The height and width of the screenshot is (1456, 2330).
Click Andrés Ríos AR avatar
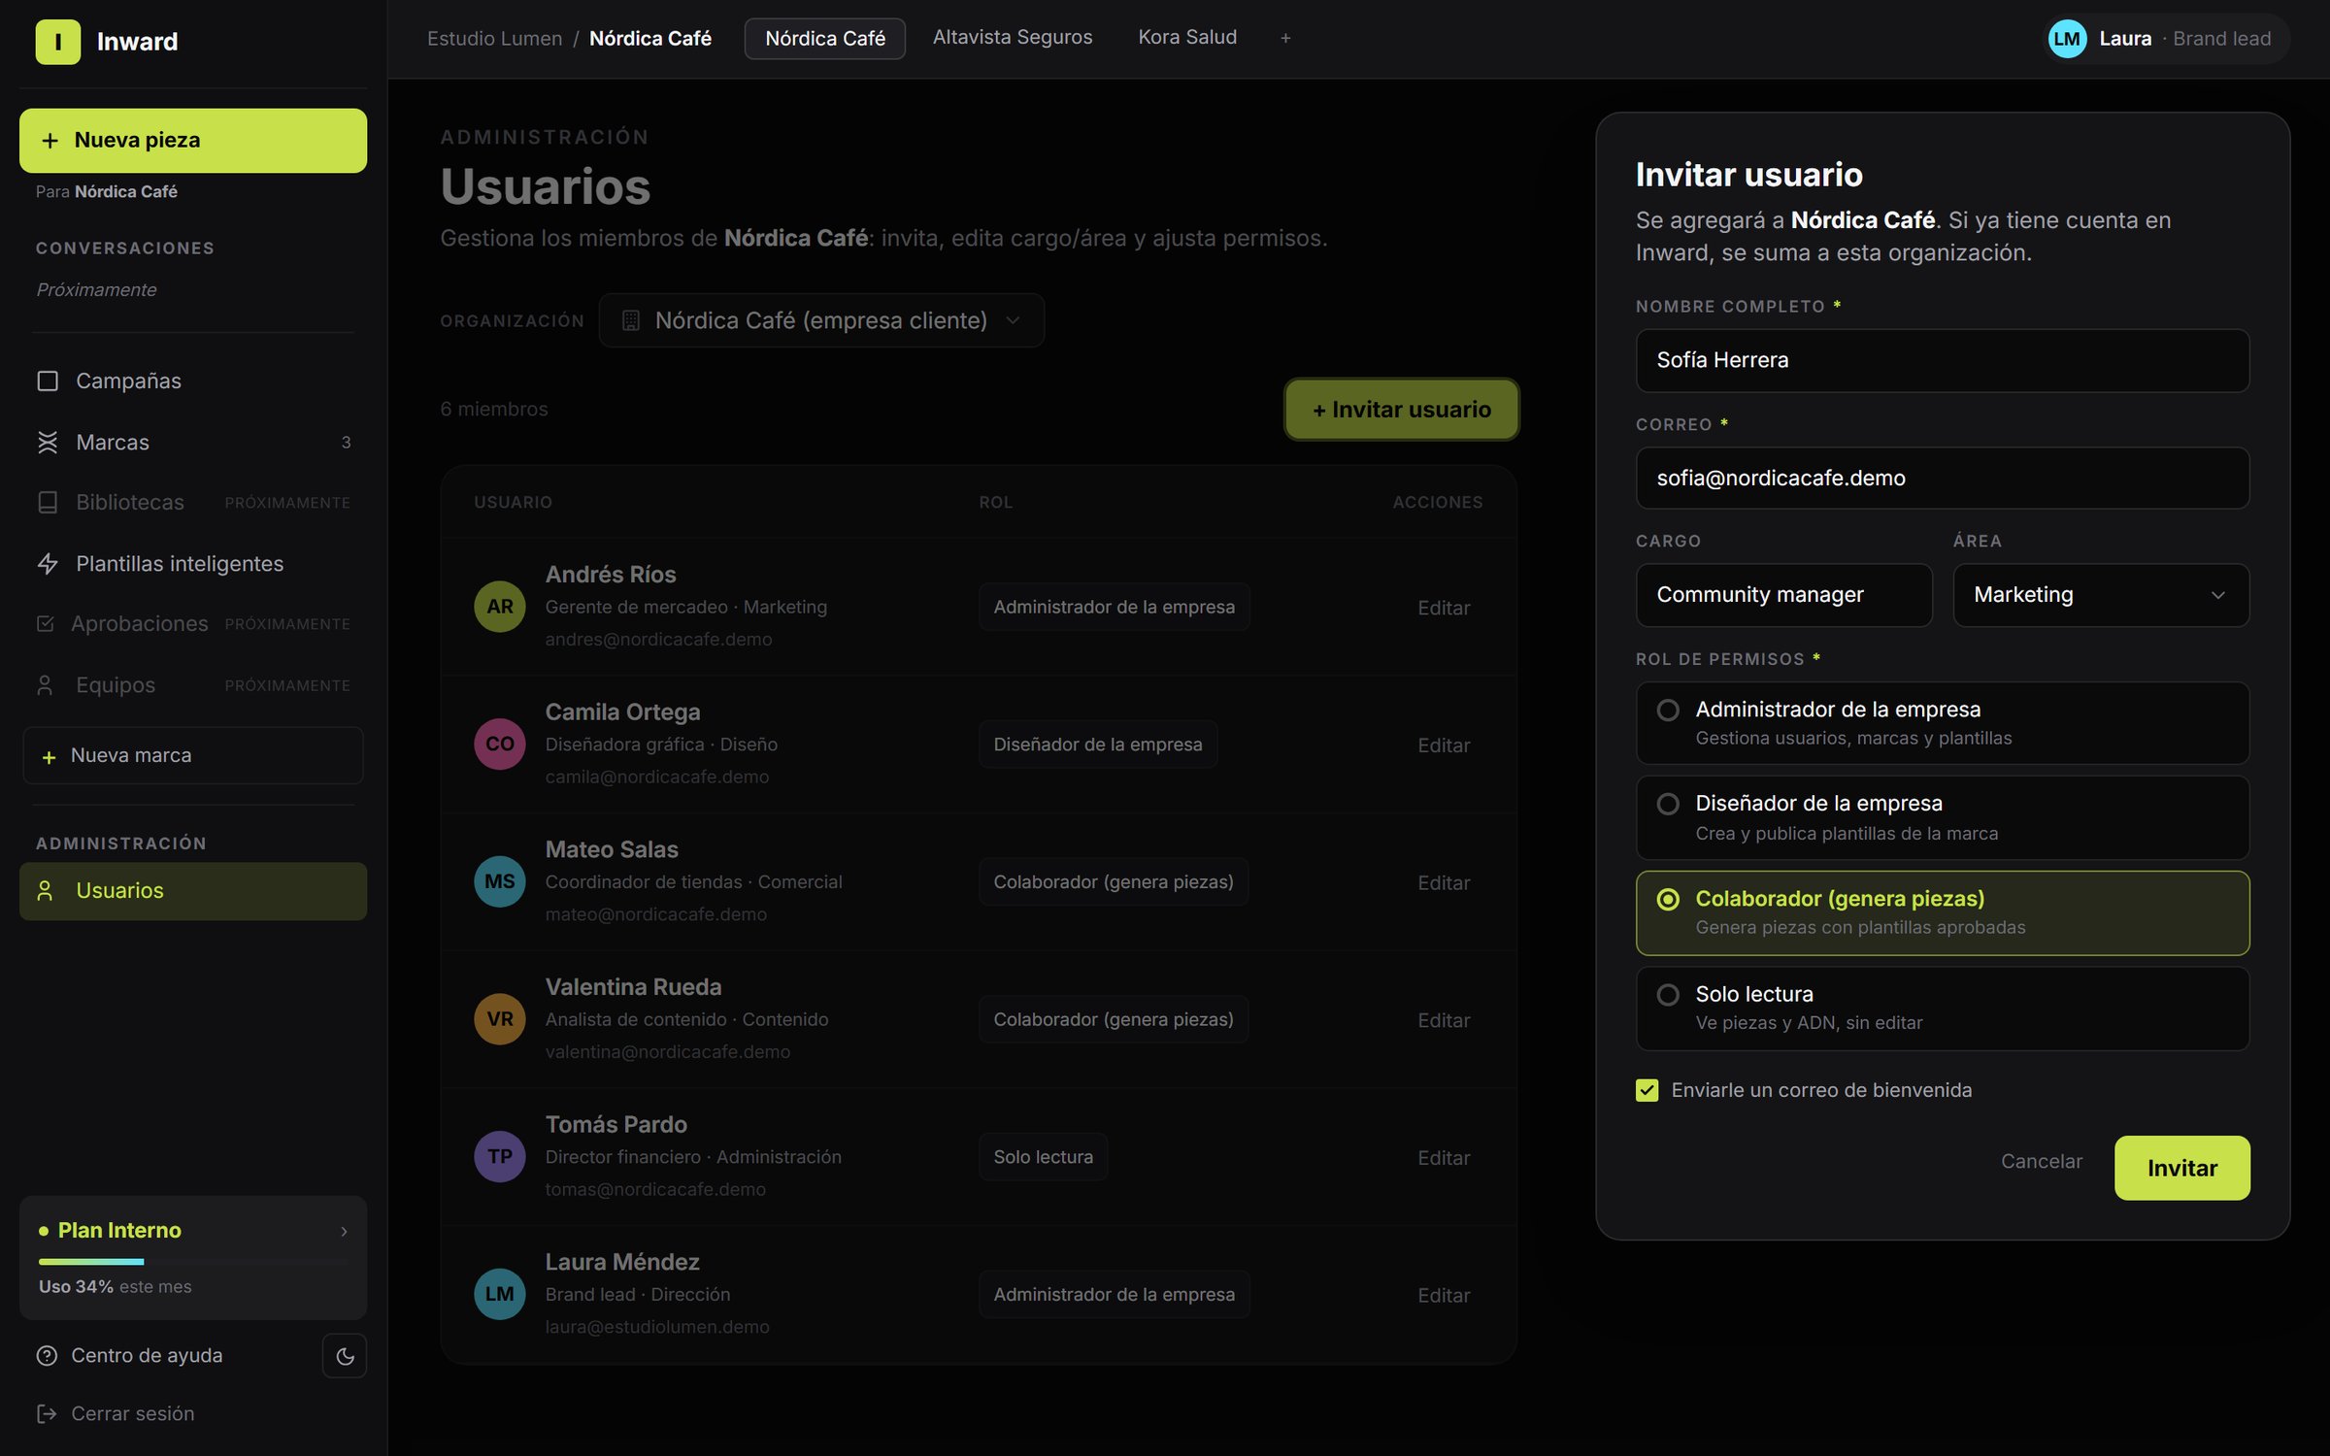click(x=499, y=607)
